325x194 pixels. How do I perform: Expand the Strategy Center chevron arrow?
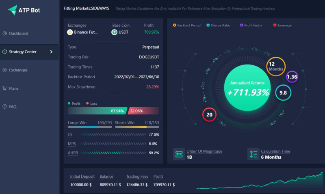pyautogui.click(x=52, y=52)
